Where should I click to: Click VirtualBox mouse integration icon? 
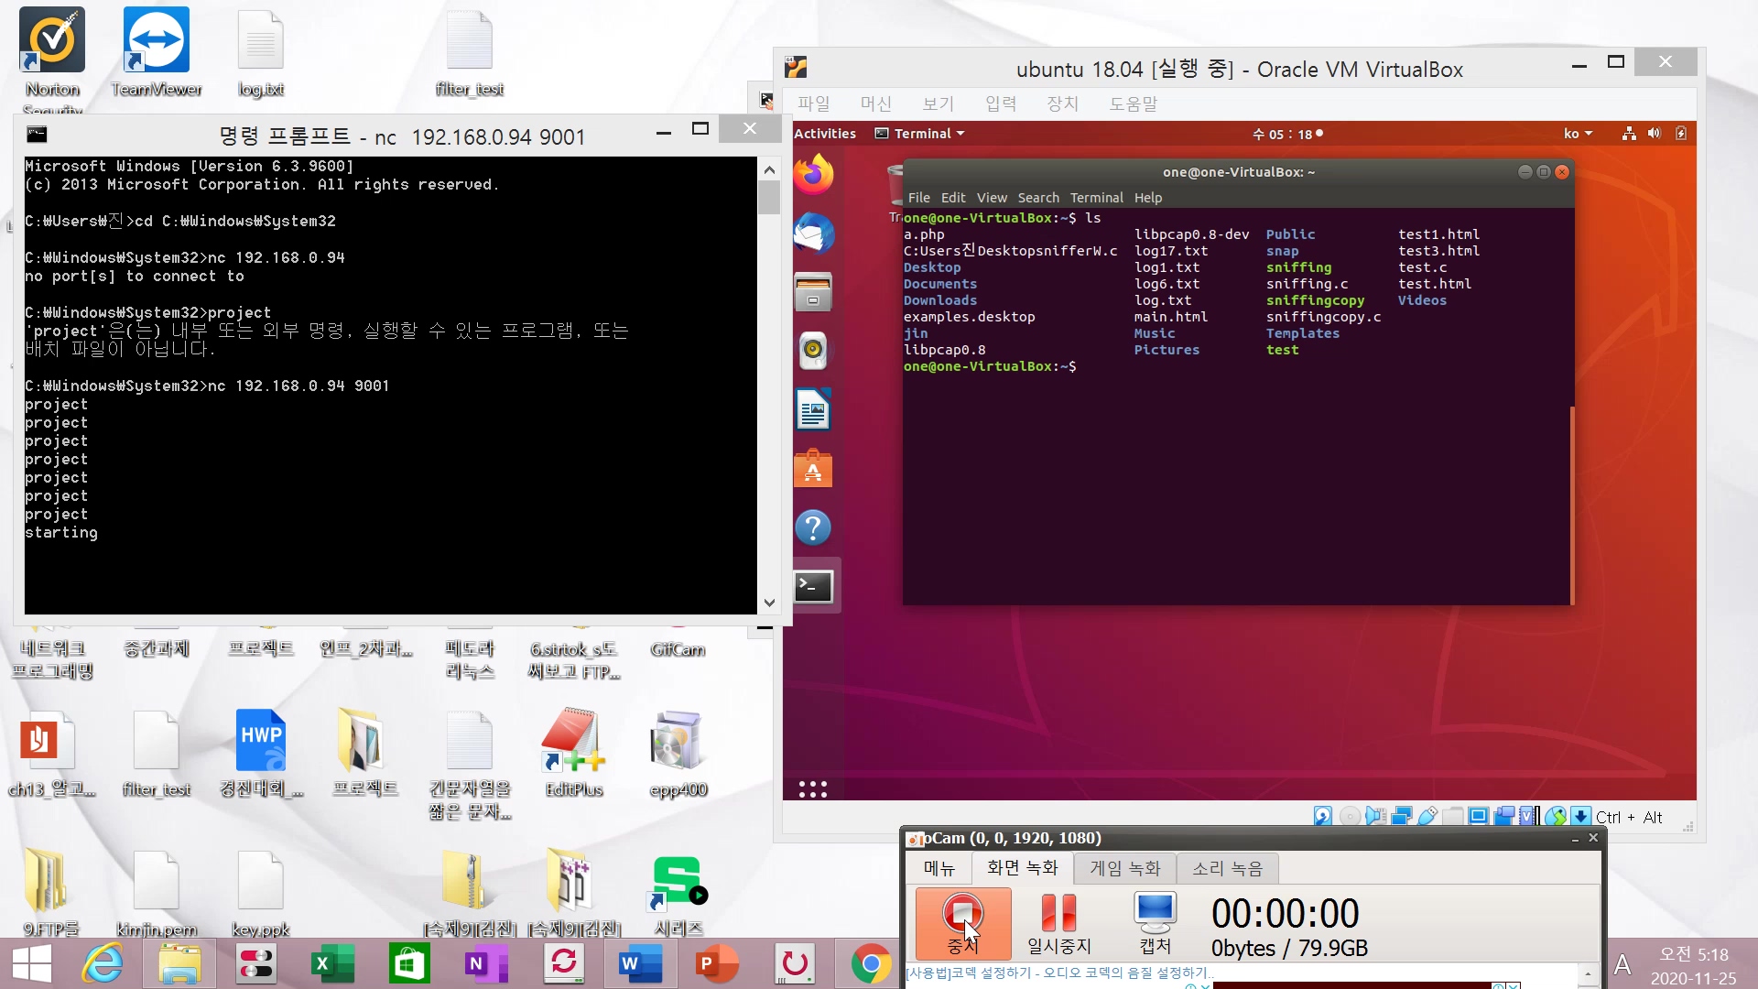[x=1555, y=816]
